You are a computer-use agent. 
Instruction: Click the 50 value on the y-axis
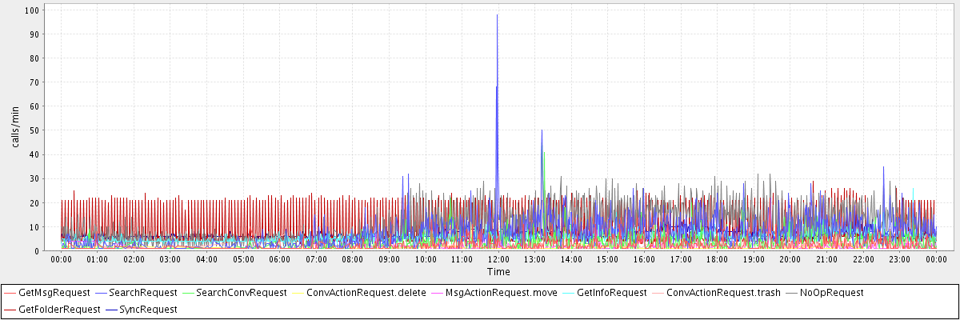[34, 130]
